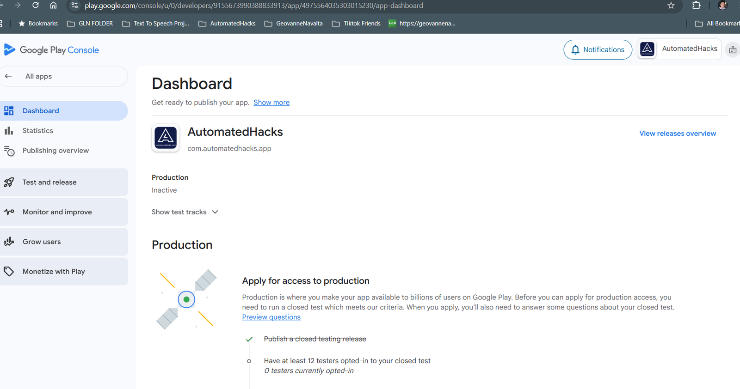Open the browser extensions puzzle icon
740x389 pixels.
(x=696, y=6)
